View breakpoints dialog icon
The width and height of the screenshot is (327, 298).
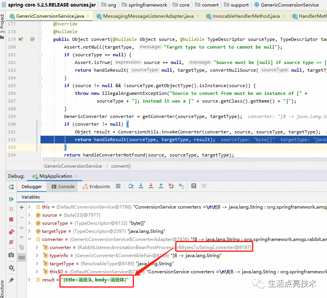pyautogui.click(x=11, y=232)
